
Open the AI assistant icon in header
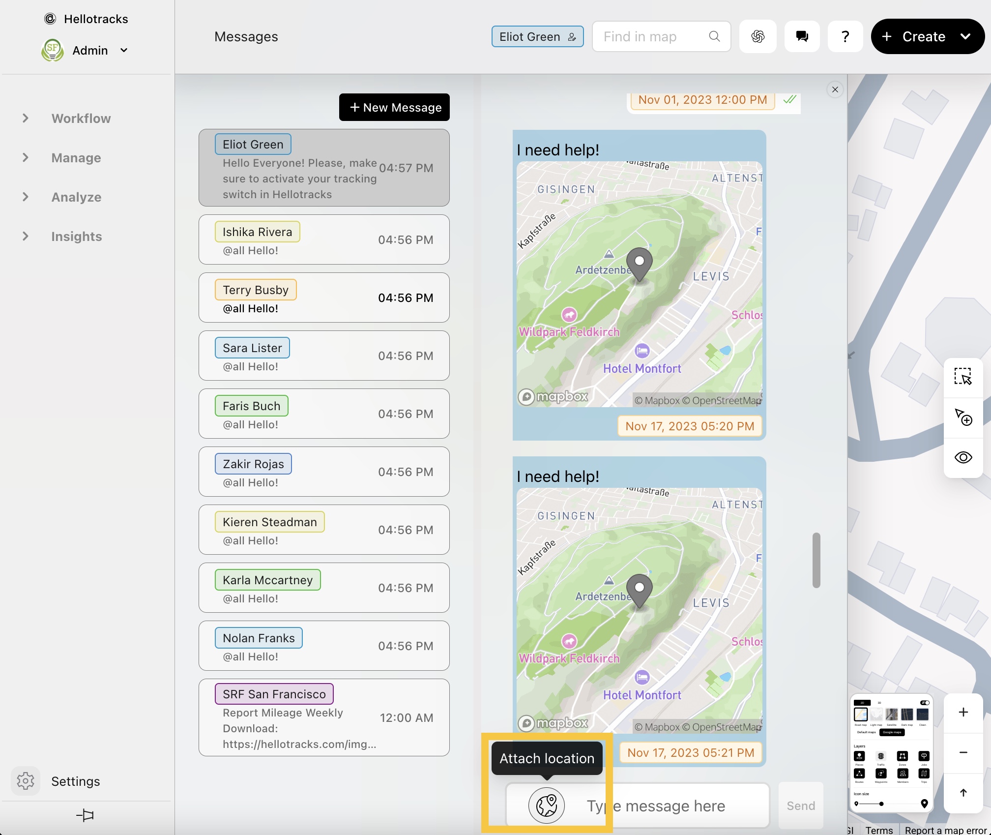[758, 36]
